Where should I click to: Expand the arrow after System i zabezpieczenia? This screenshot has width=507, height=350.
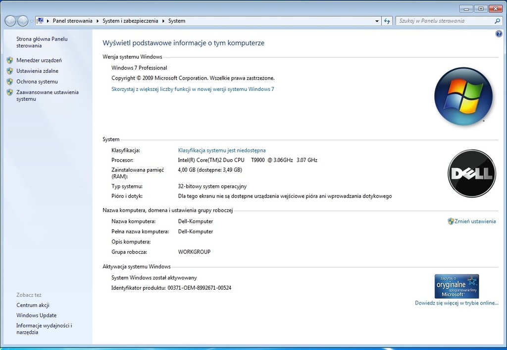coord(163,21)
